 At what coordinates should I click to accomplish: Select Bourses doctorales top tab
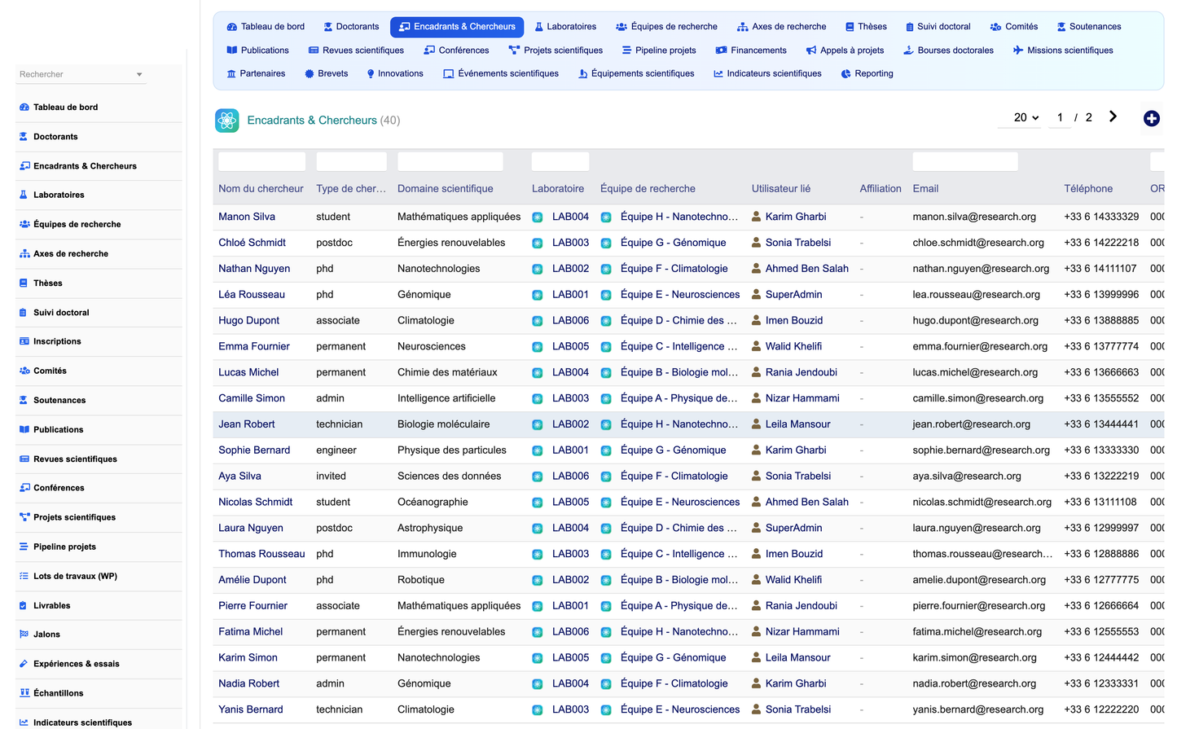tap(948, 51)
